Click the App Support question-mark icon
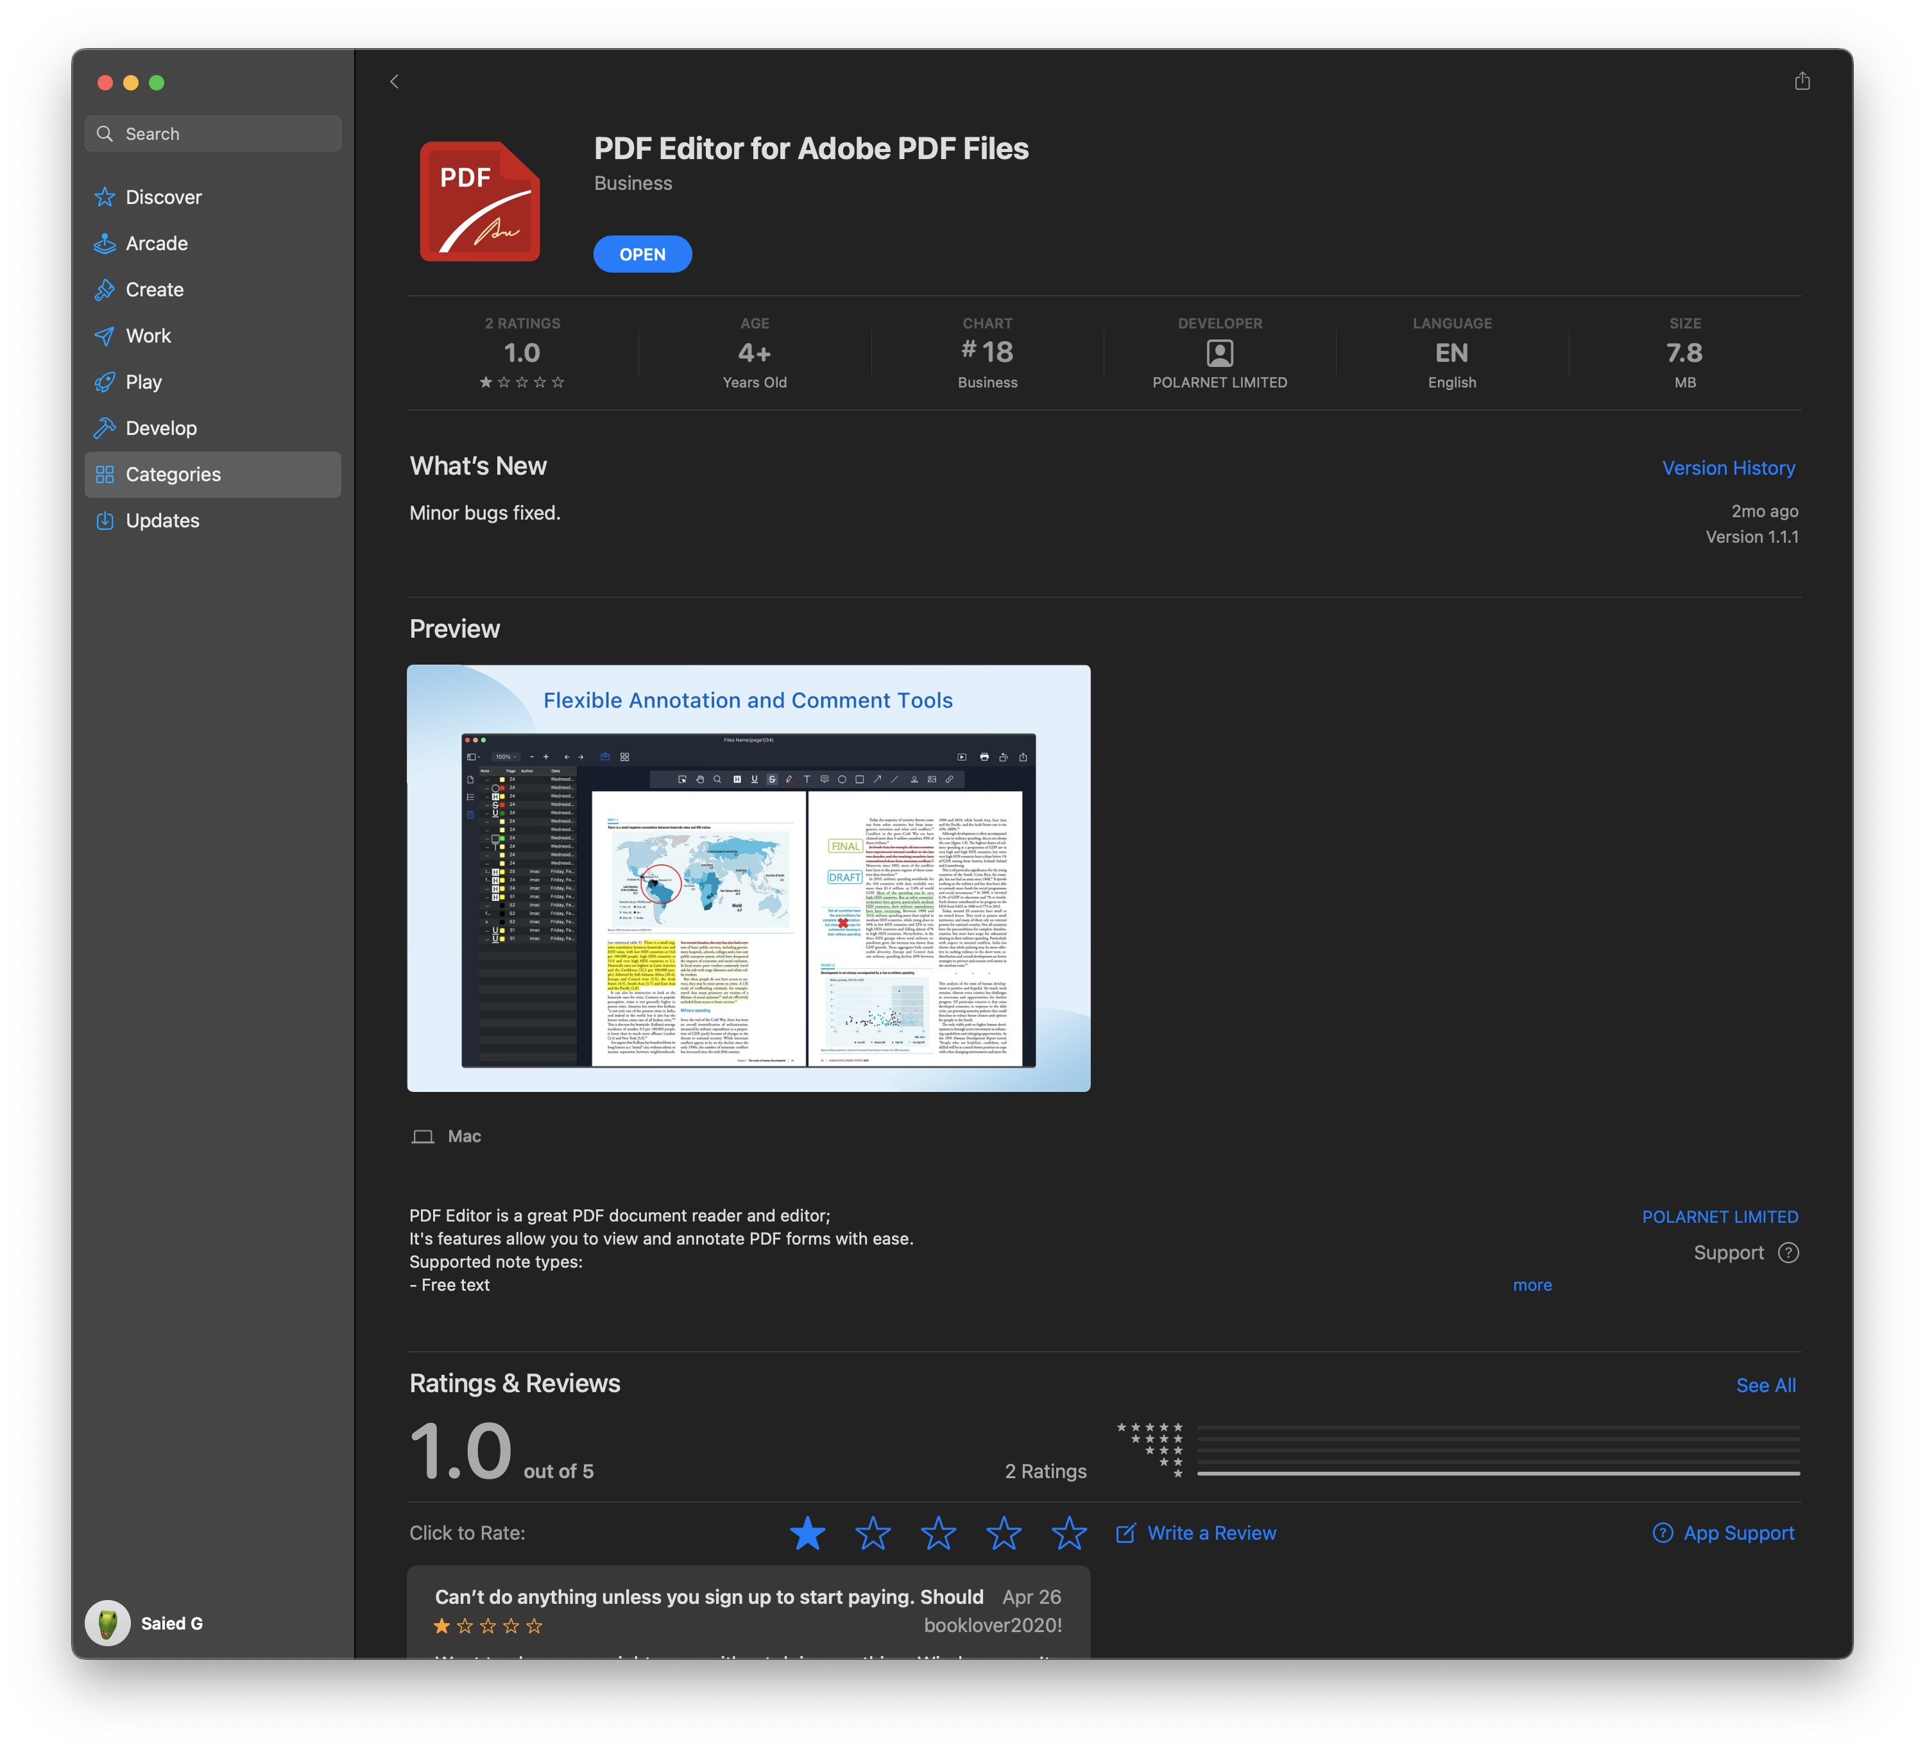Viewport: 1925px width, 1754px height. pyautogui.click(x=1663, y=1533)
